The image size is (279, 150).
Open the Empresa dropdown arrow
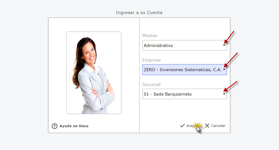224,70
